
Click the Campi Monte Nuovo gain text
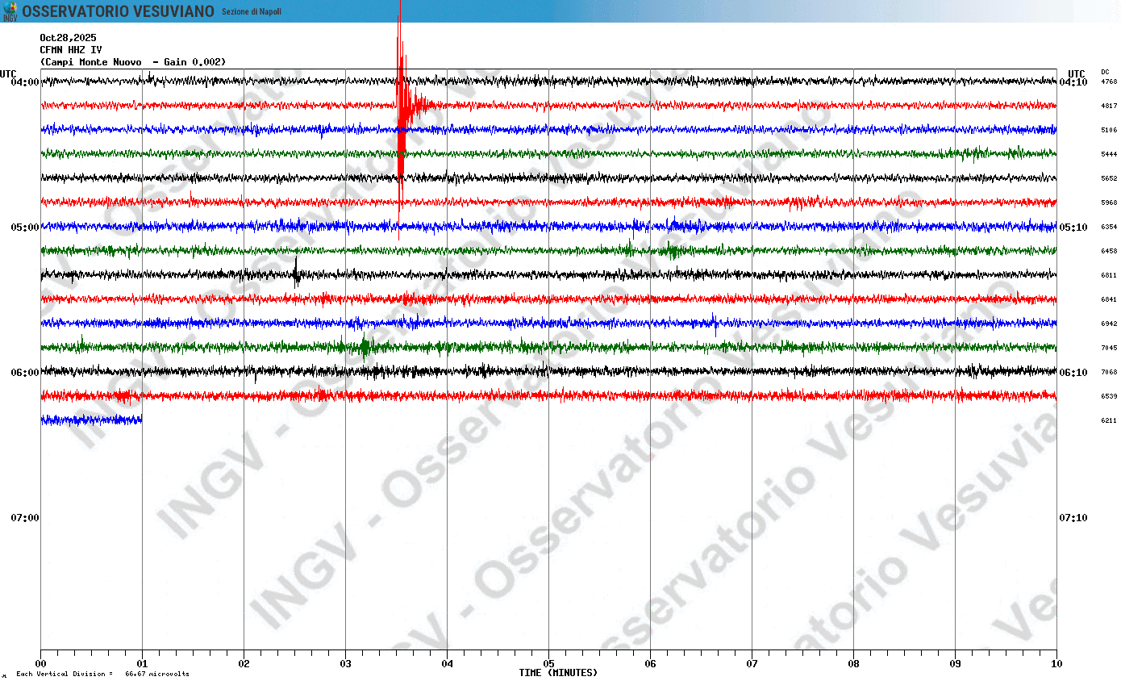pos(133,61)
